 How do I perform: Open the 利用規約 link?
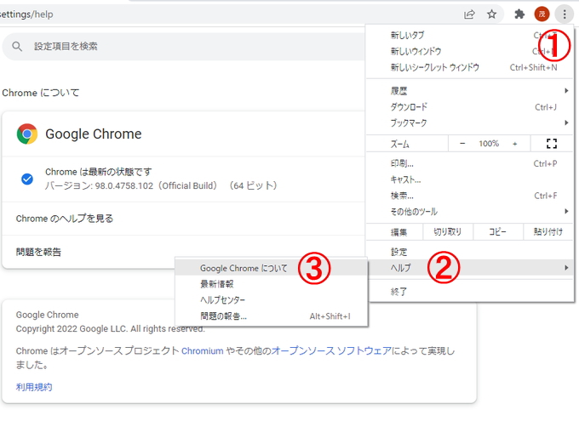pyautogui.click(x=34, y=387)
